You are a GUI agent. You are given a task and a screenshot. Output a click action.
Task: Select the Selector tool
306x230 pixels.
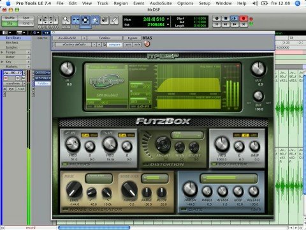click(x=85, y=20)
